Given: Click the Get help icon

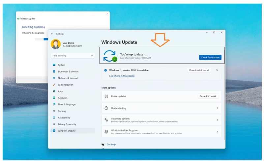Looking at the screenshot, I should click(103, 144).
